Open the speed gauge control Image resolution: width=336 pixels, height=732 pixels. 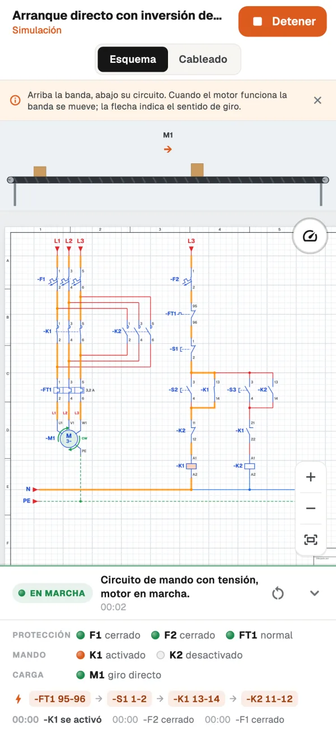310,236
